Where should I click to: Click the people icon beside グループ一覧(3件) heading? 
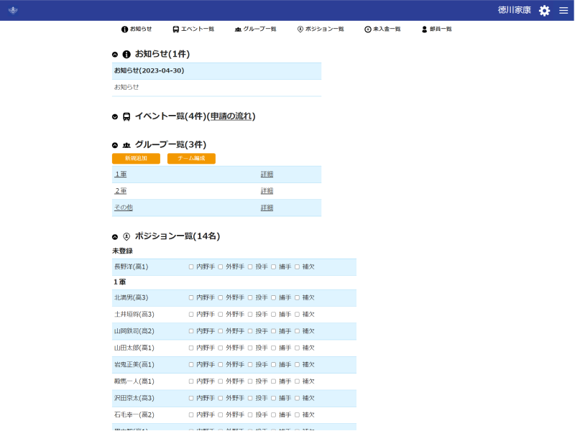pos(126,145)
